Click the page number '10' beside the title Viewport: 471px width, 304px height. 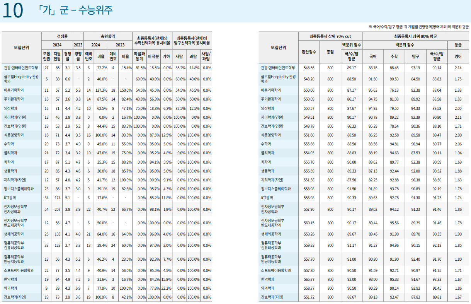(13, 11)
